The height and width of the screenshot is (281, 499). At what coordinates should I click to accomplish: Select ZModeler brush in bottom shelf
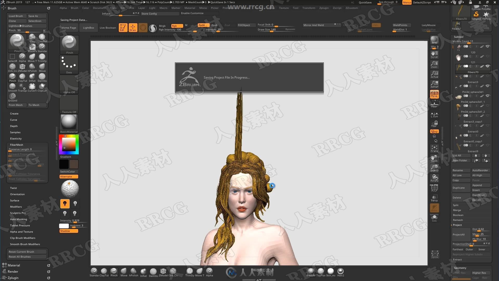163,272
